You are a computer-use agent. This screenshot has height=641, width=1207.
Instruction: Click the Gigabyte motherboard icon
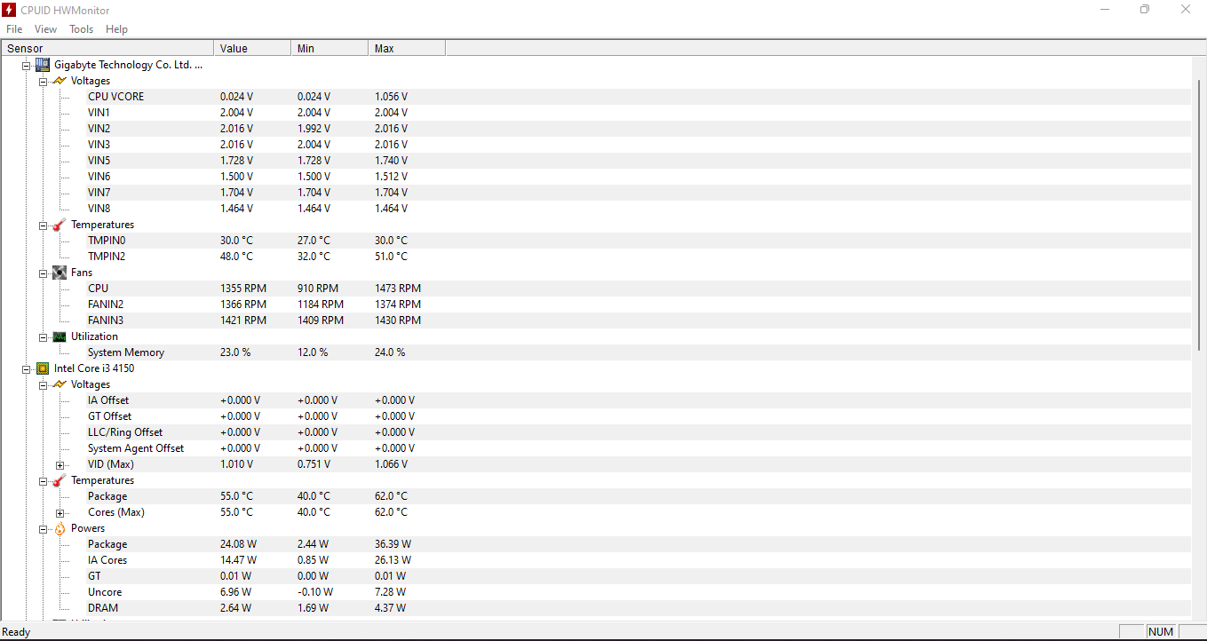coord(42,65)
